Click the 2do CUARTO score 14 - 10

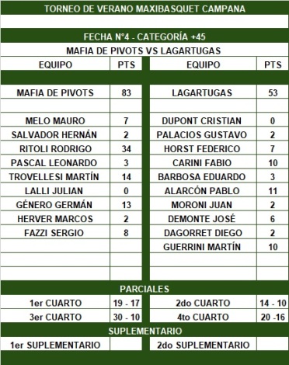(x=273, y=303)
